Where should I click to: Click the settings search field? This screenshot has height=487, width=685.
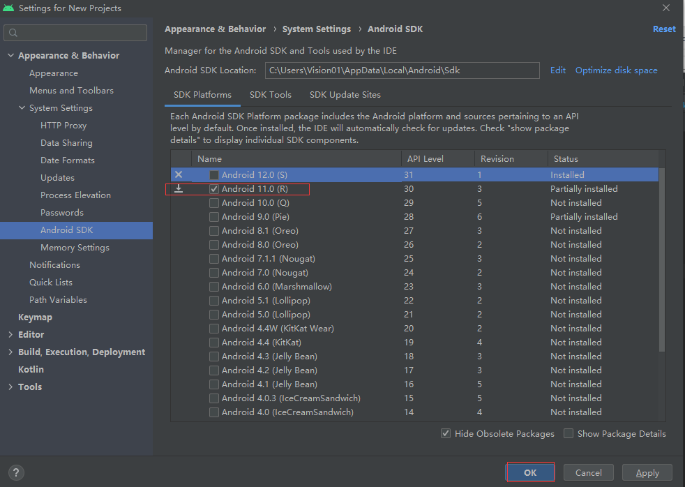pos(75,33)
